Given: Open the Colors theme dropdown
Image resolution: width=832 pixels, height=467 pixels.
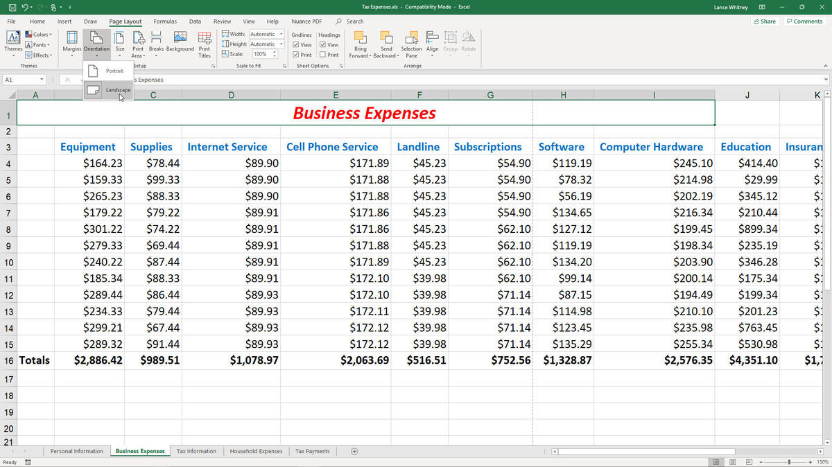Looking at the screenshot, I should coord(37,34).
